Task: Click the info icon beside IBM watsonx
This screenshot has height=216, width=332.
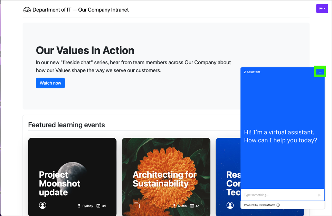Action: (x=278, y=205)
